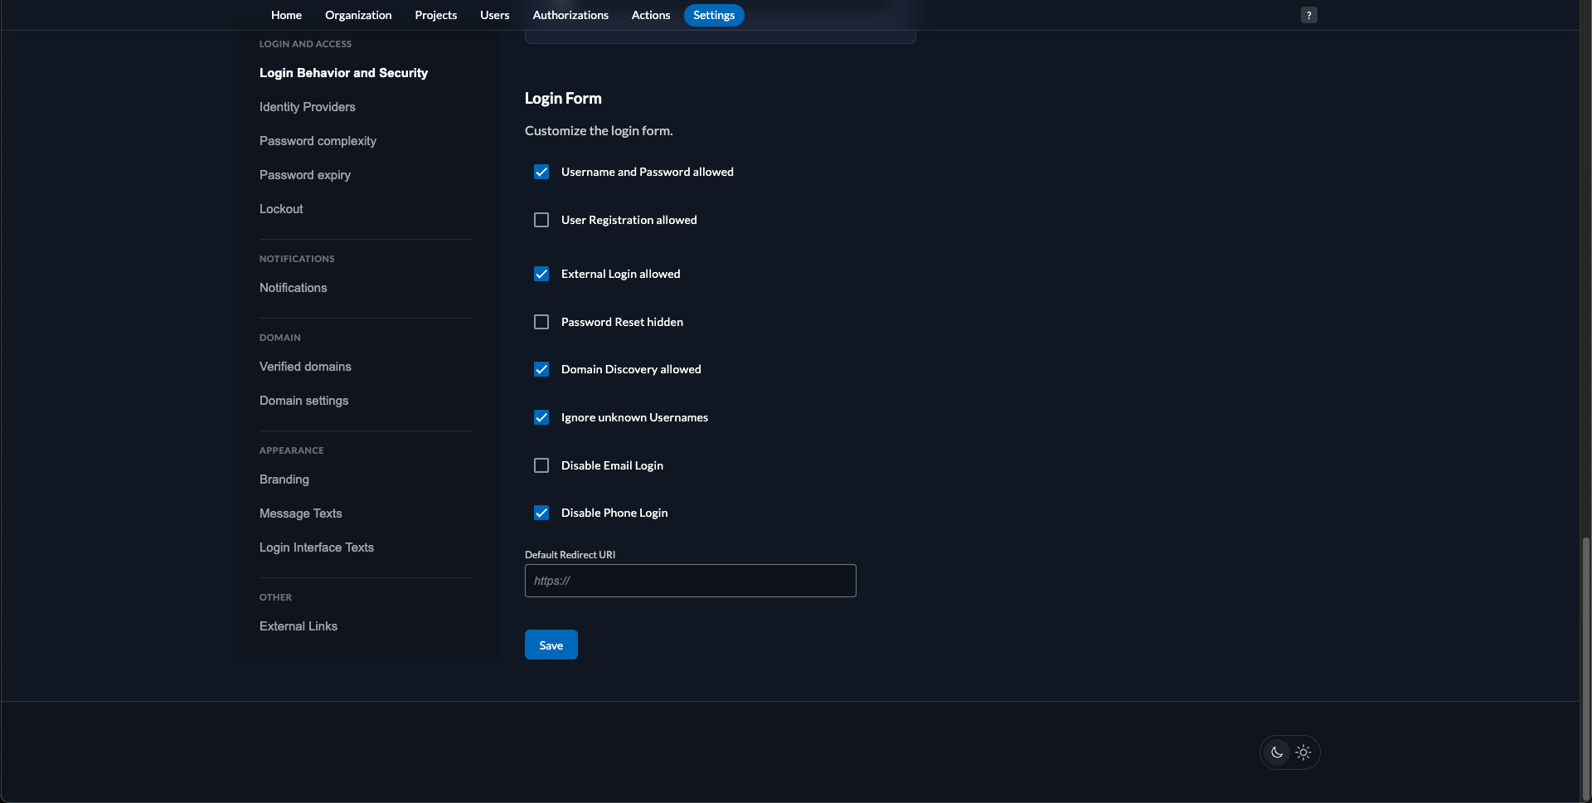The image size is (1592, 803).
Task: Open Projects in top navigation
Action: click(x=436, y=15)
